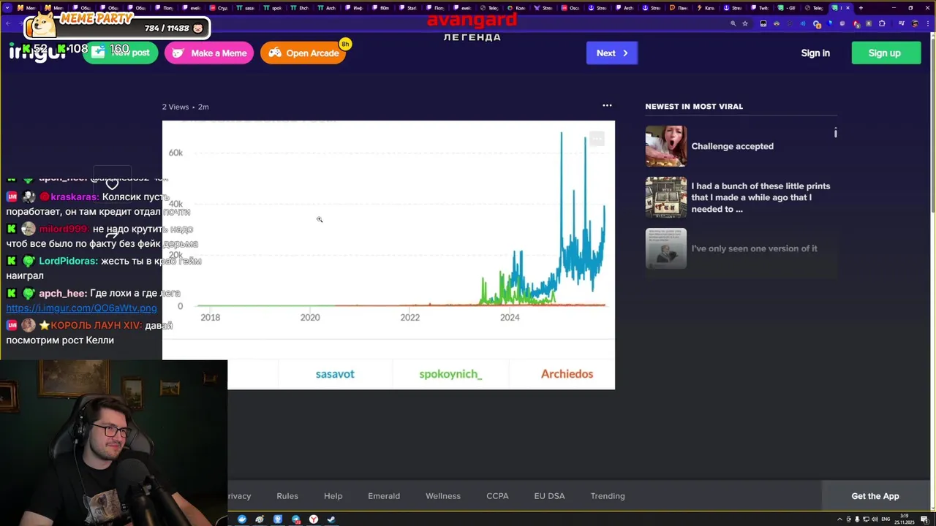The image size is (936, 526).
Task: Open the CCPA footer link
Action: [x=497, y=496]
